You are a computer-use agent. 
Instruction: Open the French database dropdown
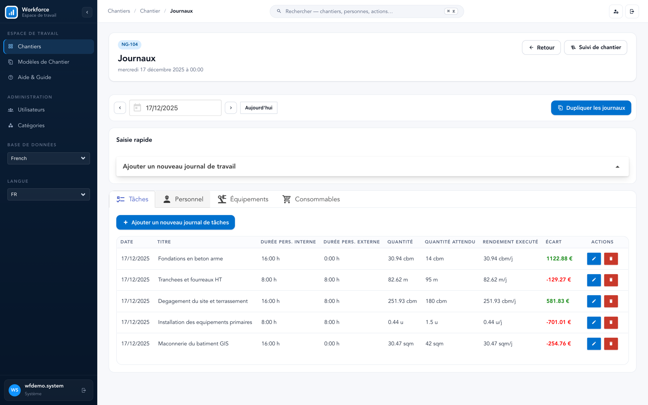pyautogui.click(x=49, y=158)
